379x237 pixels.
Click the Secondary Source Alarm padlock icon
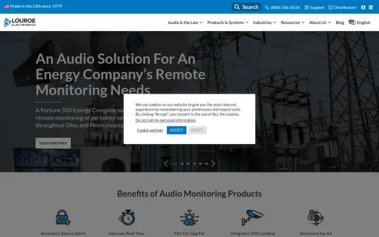[x=63, y=217]
